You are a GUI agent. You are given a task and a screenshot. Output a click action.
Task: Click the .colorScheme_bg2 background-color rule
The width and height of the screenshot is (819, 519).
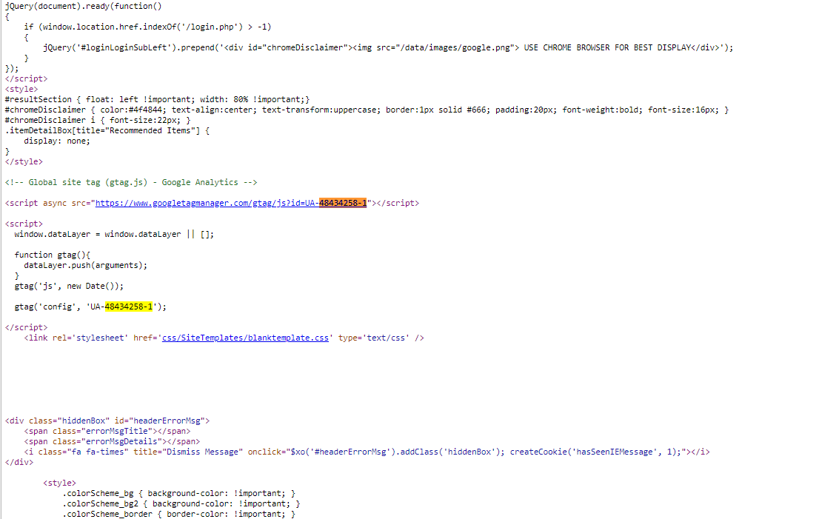point(181,504)
